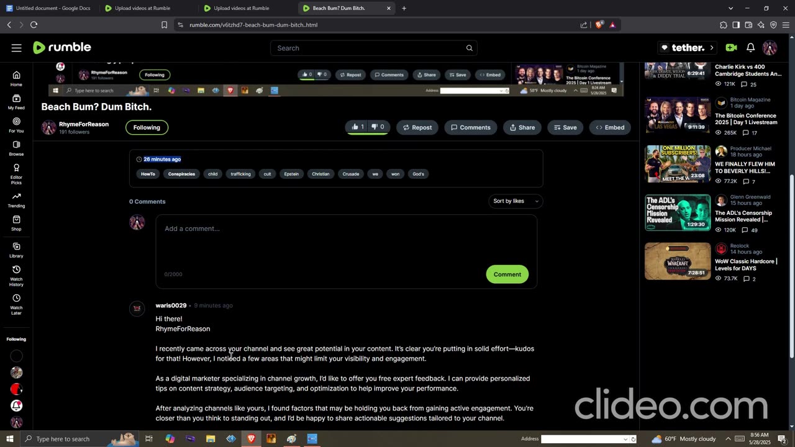Viewport: 795px width, 447px height.
Task: Click the Epstein tag
Action: [291, 174]
